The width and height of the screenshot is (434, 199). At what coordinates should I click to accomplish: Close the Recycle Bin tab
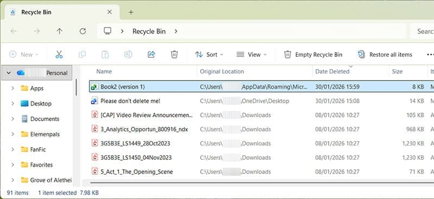point(110,12)
